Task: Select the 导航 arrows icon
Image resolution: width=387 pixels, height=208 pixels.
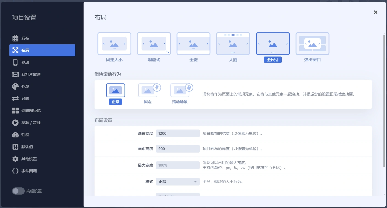Action: pos(16,99)
